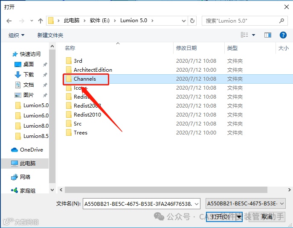
Task: Click the Redist2010 folder icon
Action: (x=69, y=114)
